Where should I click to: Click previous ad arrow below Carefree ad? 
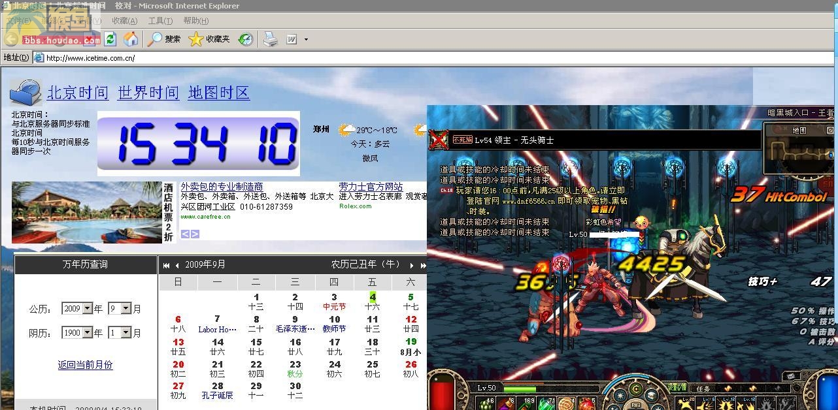(185, 234)
